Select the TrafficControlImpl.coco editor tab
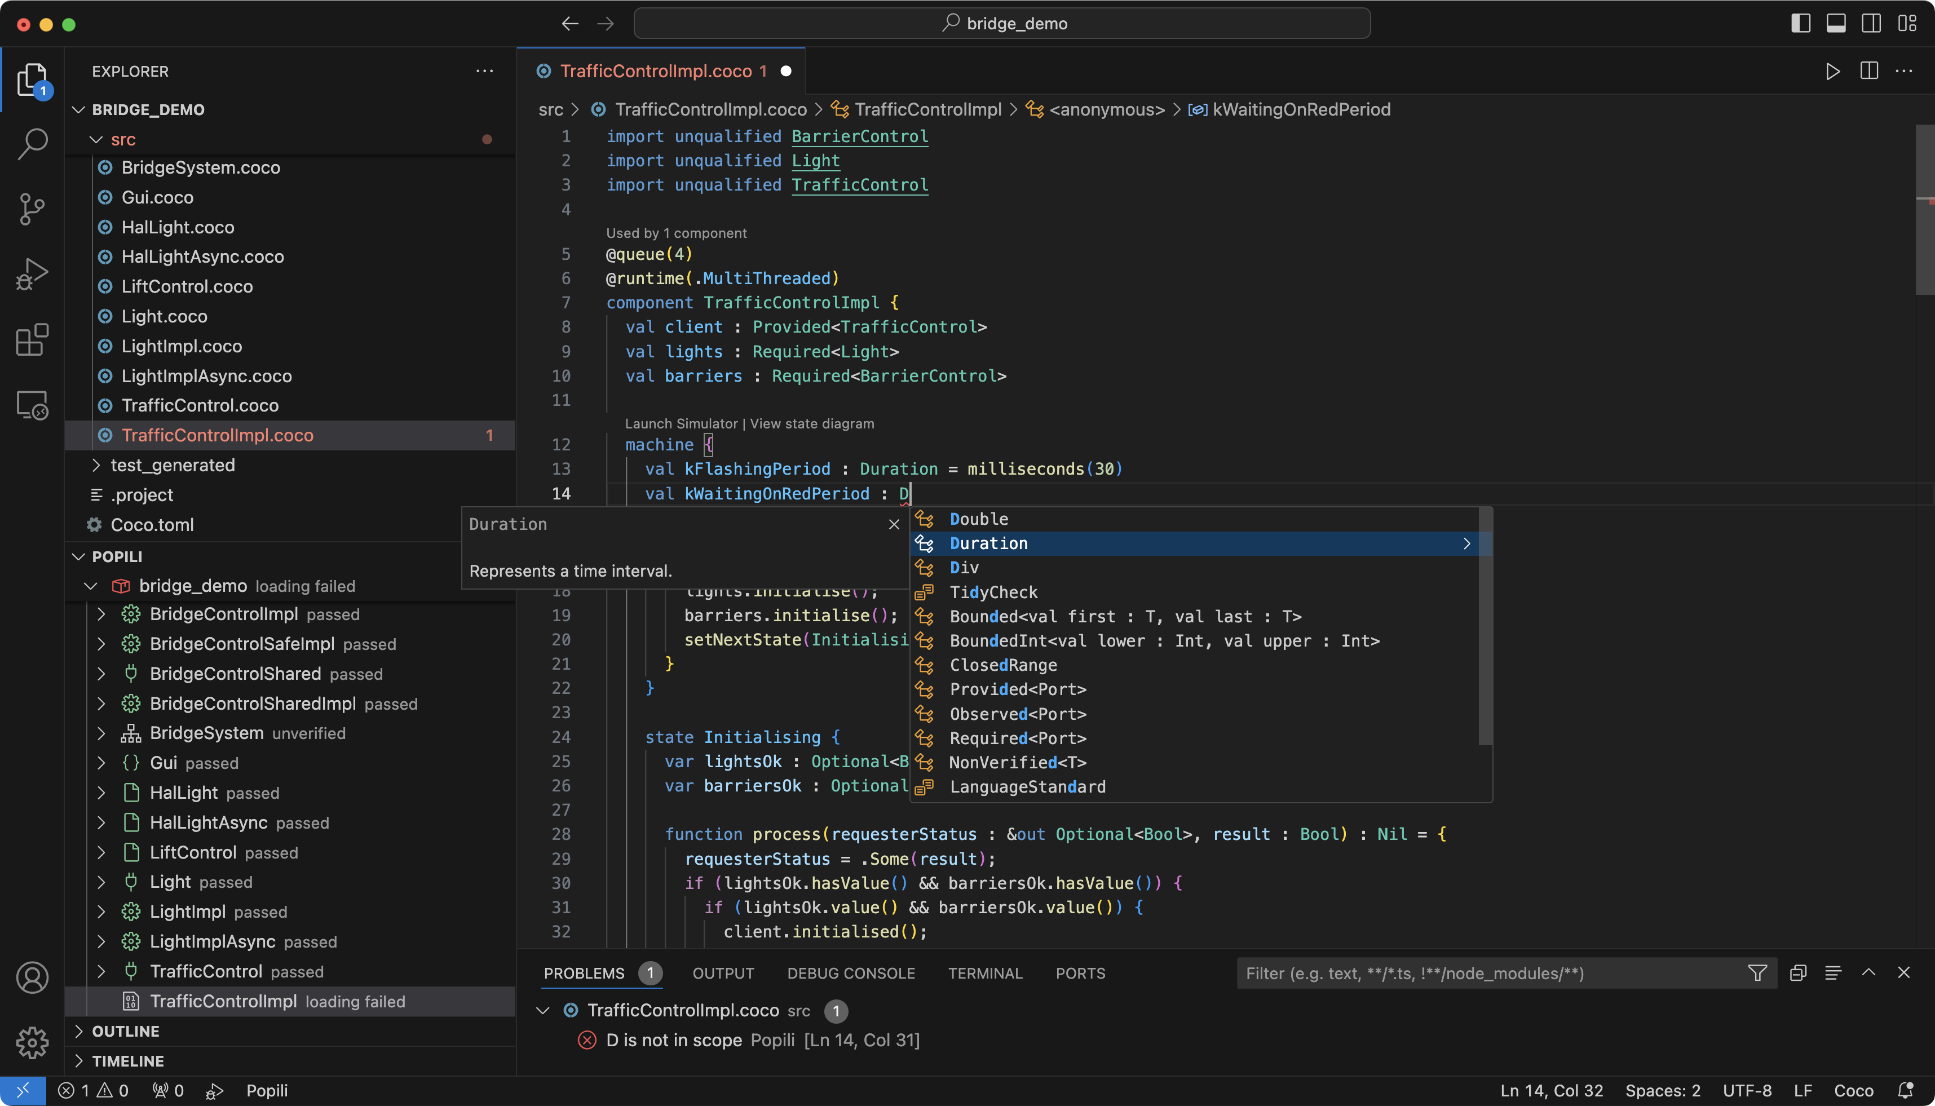 pos(661,72)
